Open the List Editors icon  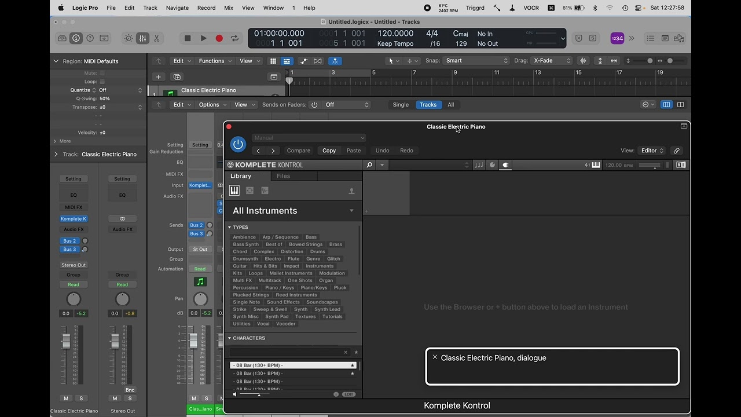click(x=651, y=38)
